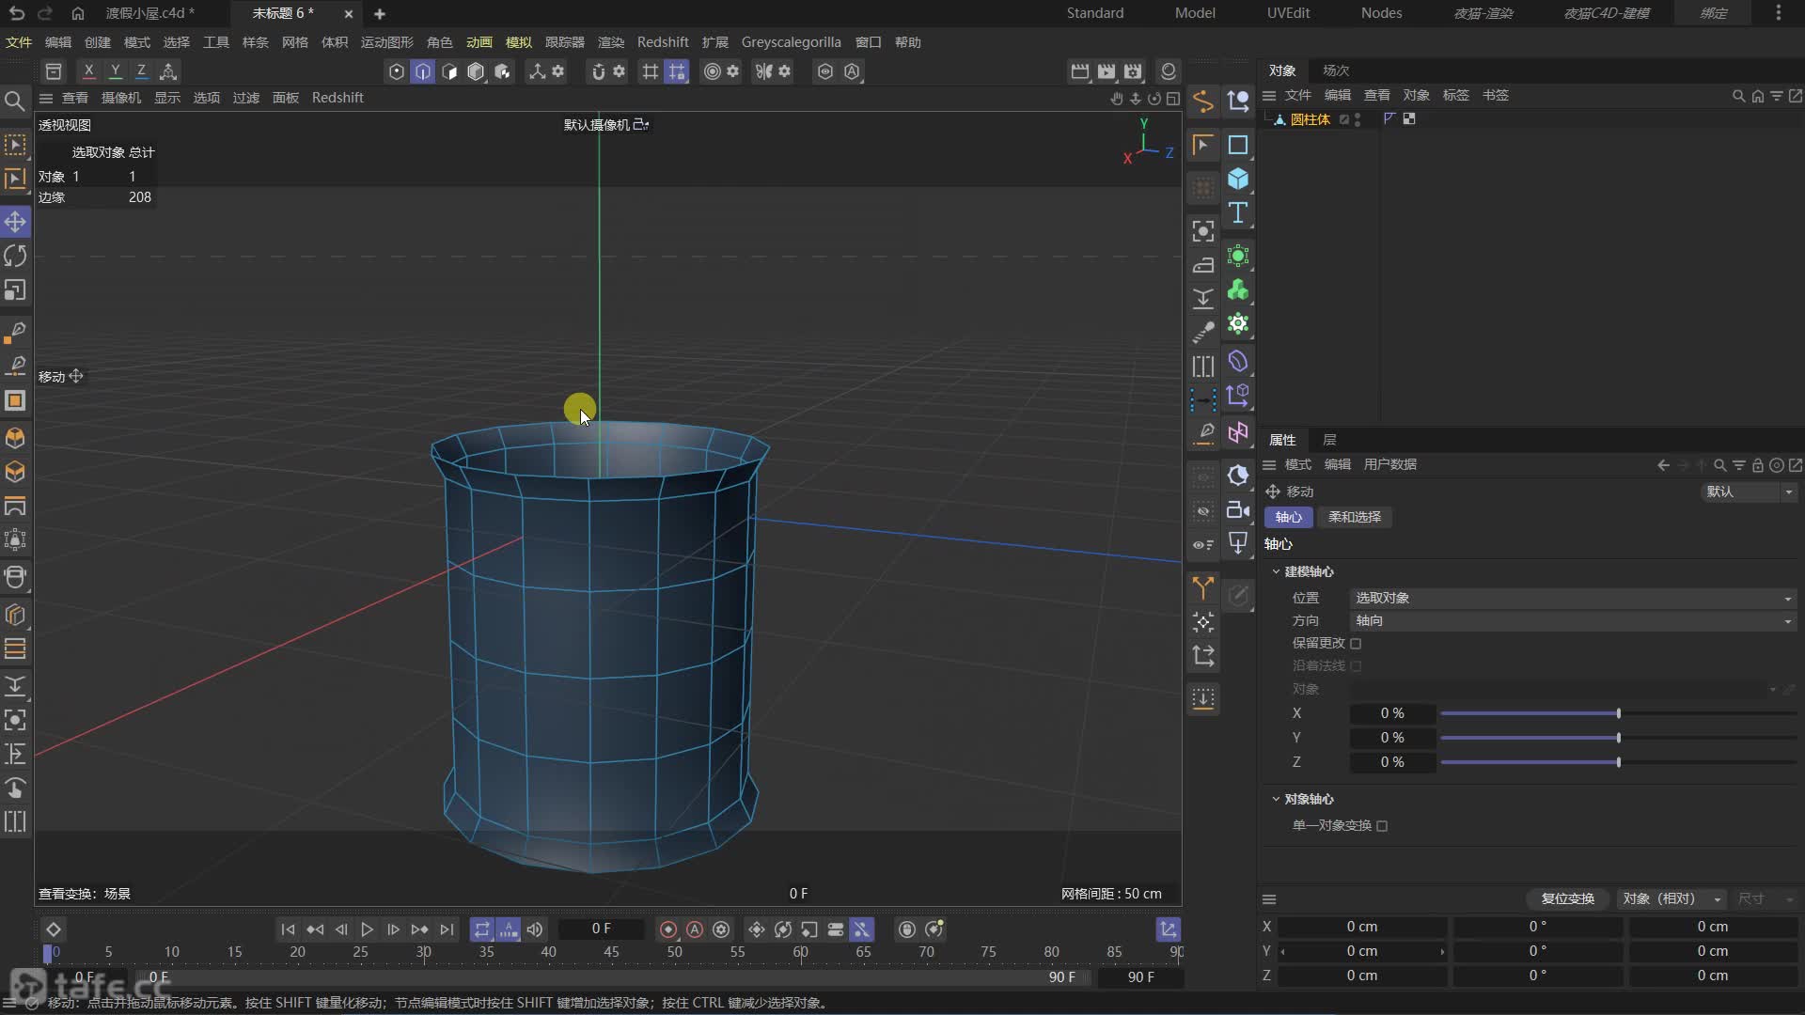Click the snap magnet icon
The width and height of the screenshot is (1805, 1015).
coord(598,71)
